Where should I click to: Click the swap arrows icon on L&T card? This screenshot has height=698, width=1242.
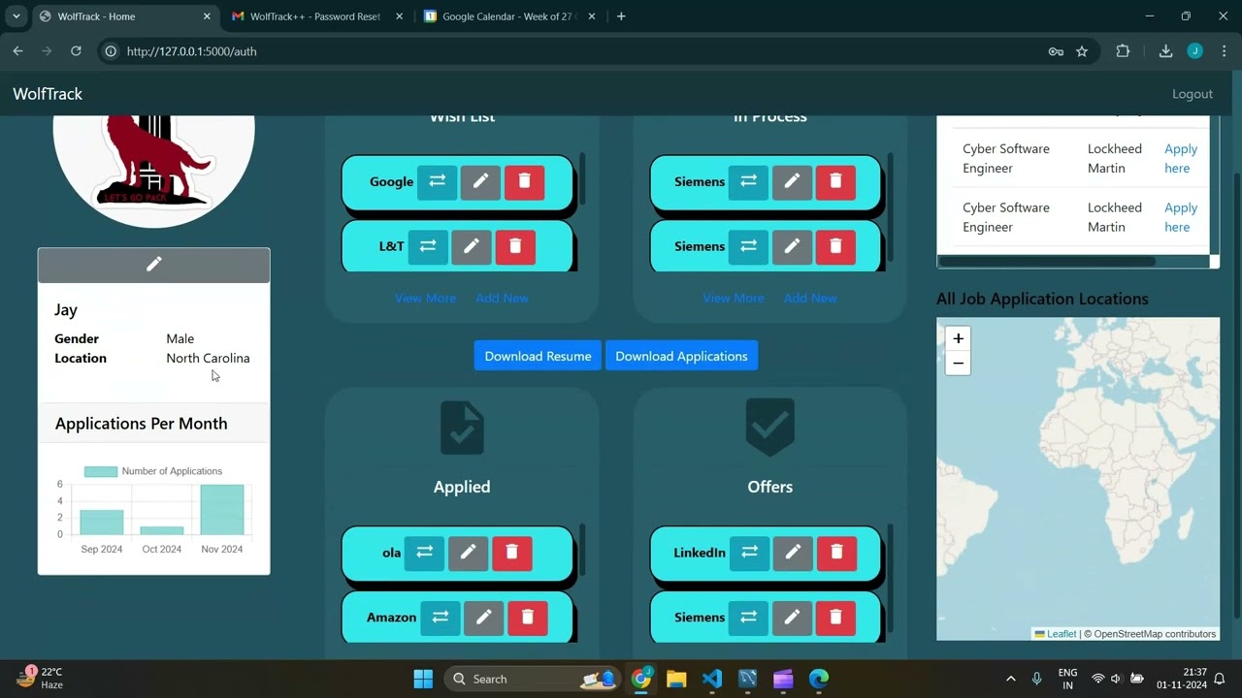pos(428,246)
